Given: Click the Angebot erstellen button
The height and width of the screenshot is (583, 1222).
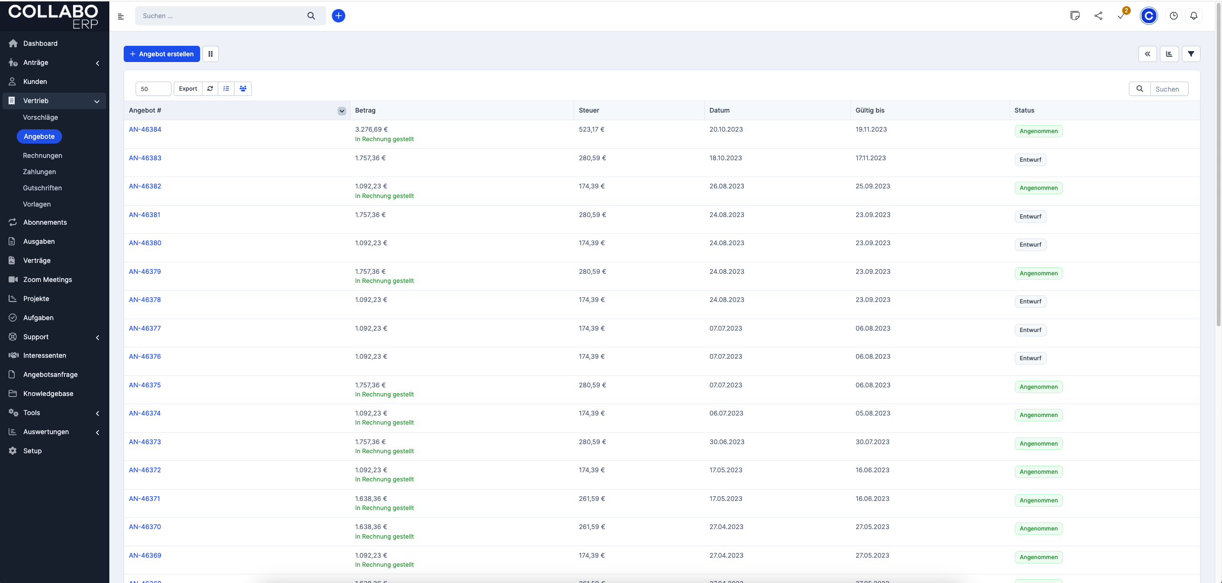Looking at the screenshot, I should (x=162, y=54).
